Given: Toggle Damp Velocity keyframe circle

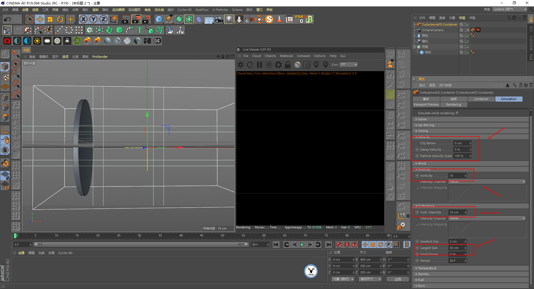Looking at the screenshot, I should pos(417,150).
